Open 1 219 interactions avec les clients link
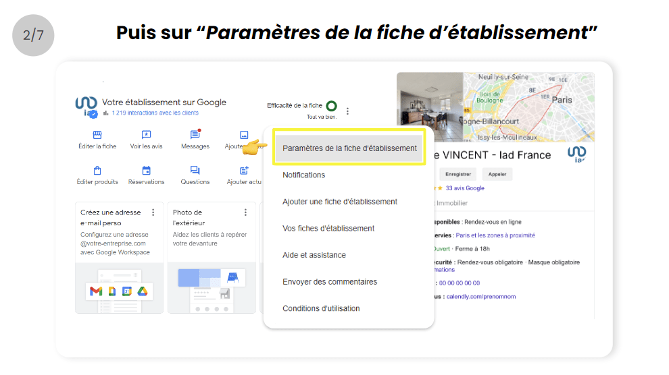The height and width of the screenshot is (375, 669). pos(155,113)
